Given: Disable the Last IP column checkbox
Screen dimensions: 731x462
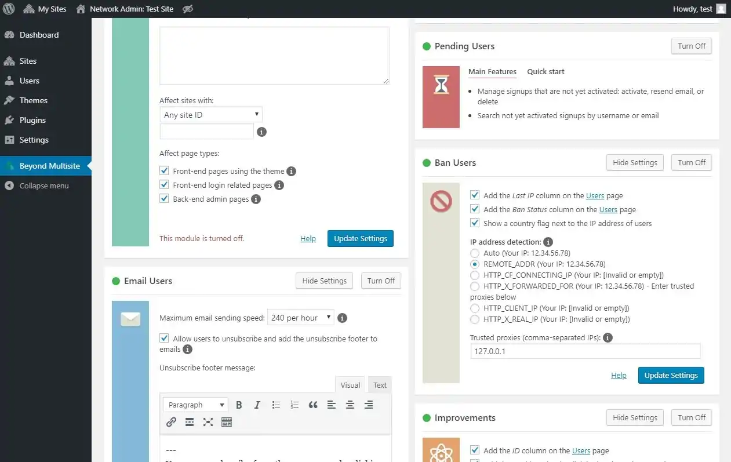Looking at the screenshot, I should click(x=475, y=195).
